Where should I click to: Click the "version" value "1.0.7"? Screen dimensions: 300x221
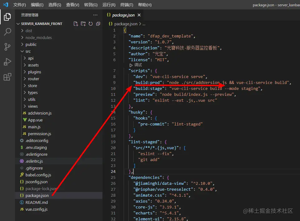click(163, 42)
